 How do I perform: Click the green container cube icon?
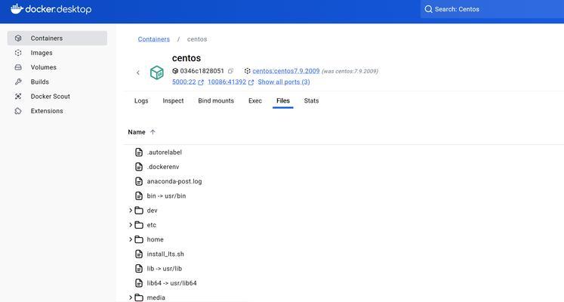tap(157, 72)
